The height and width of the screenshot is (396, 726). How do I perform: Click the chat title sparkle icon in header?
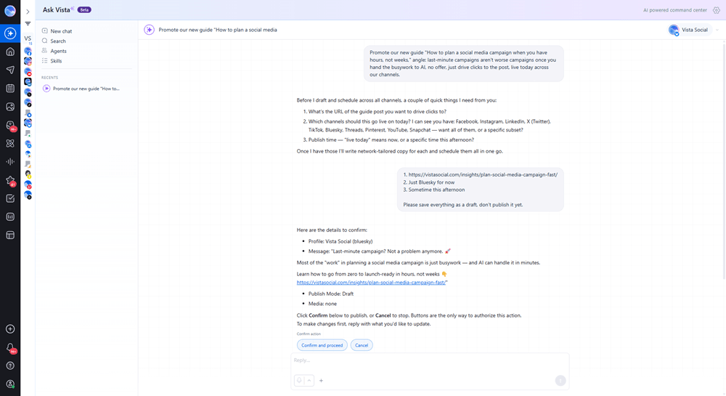click(149, 30)
